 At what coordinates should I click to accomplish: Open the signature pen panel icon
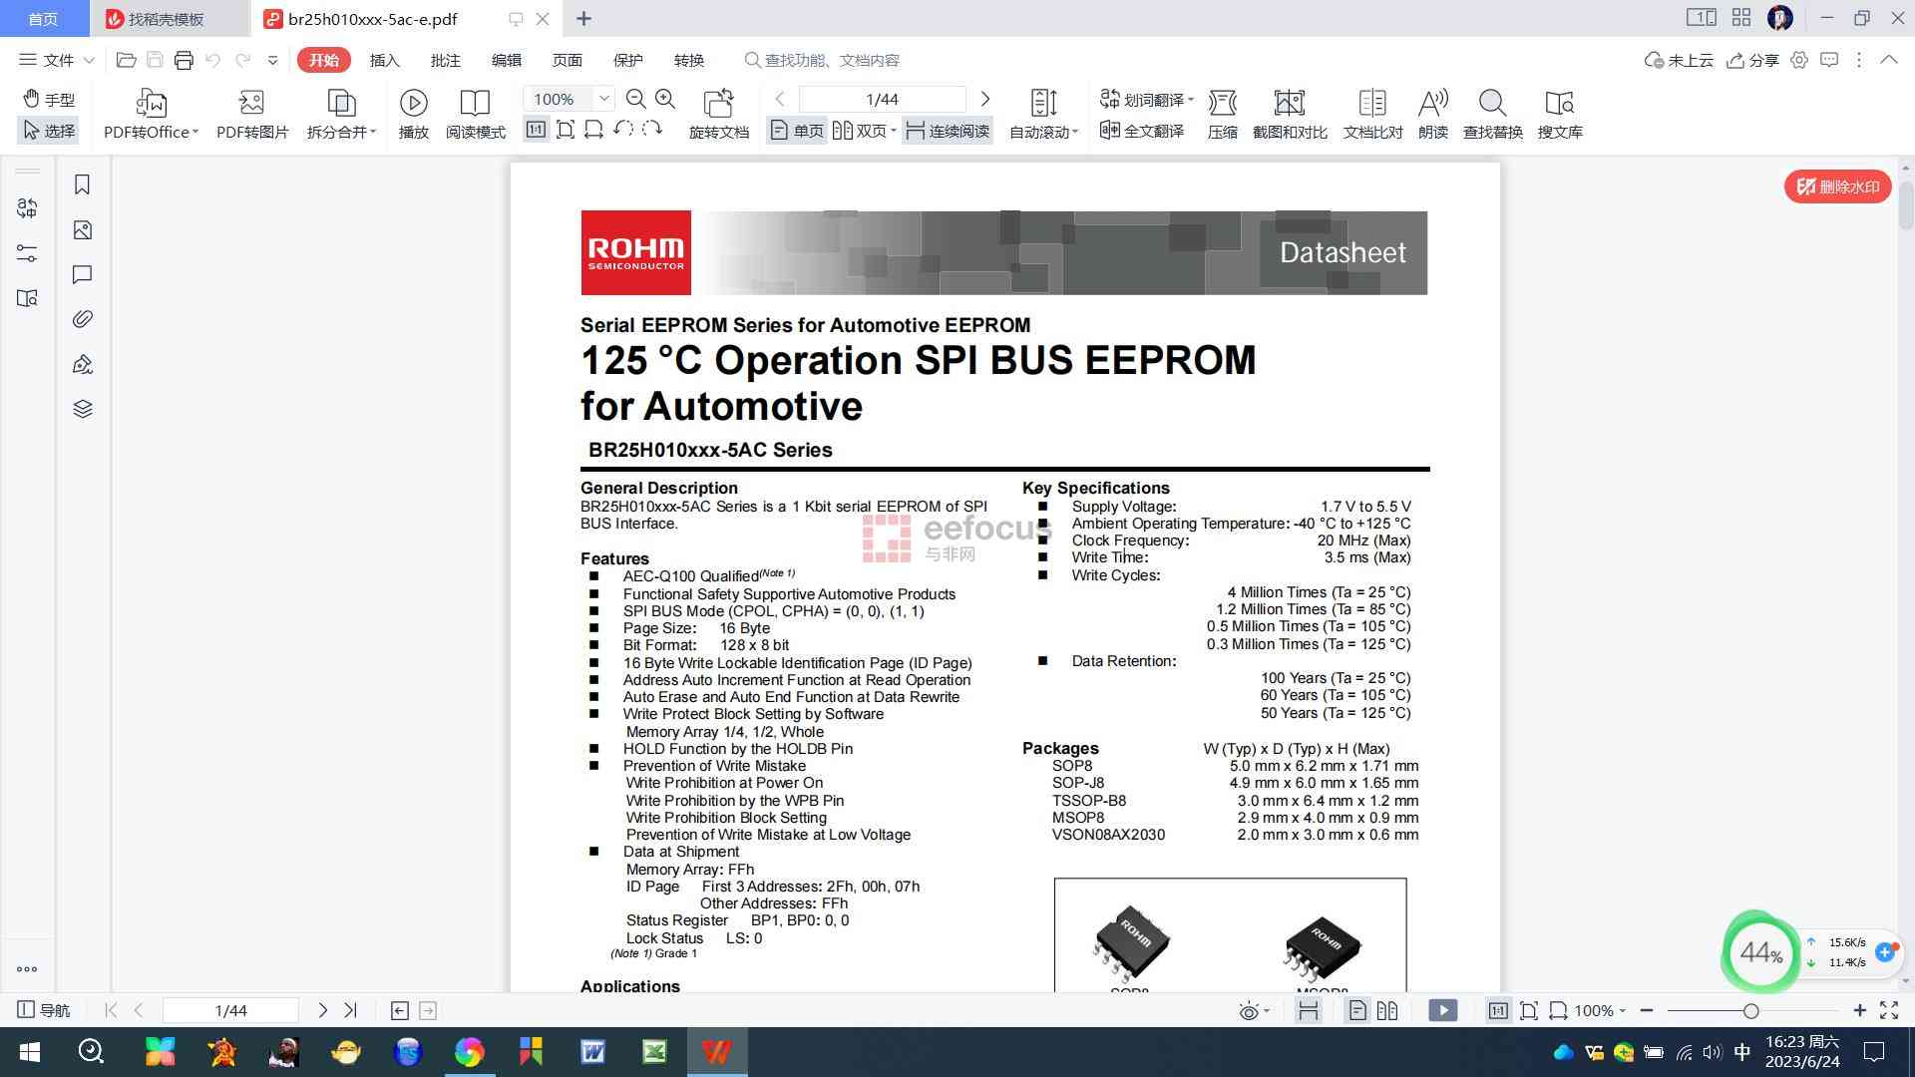[83, 364]
